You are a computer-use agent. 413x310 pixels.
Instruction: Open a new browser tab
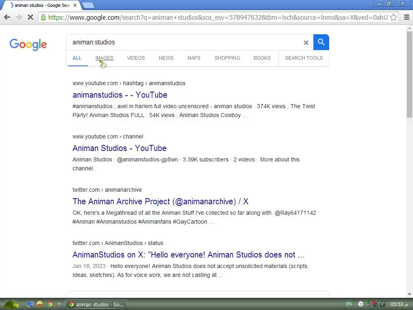point(88,5)
